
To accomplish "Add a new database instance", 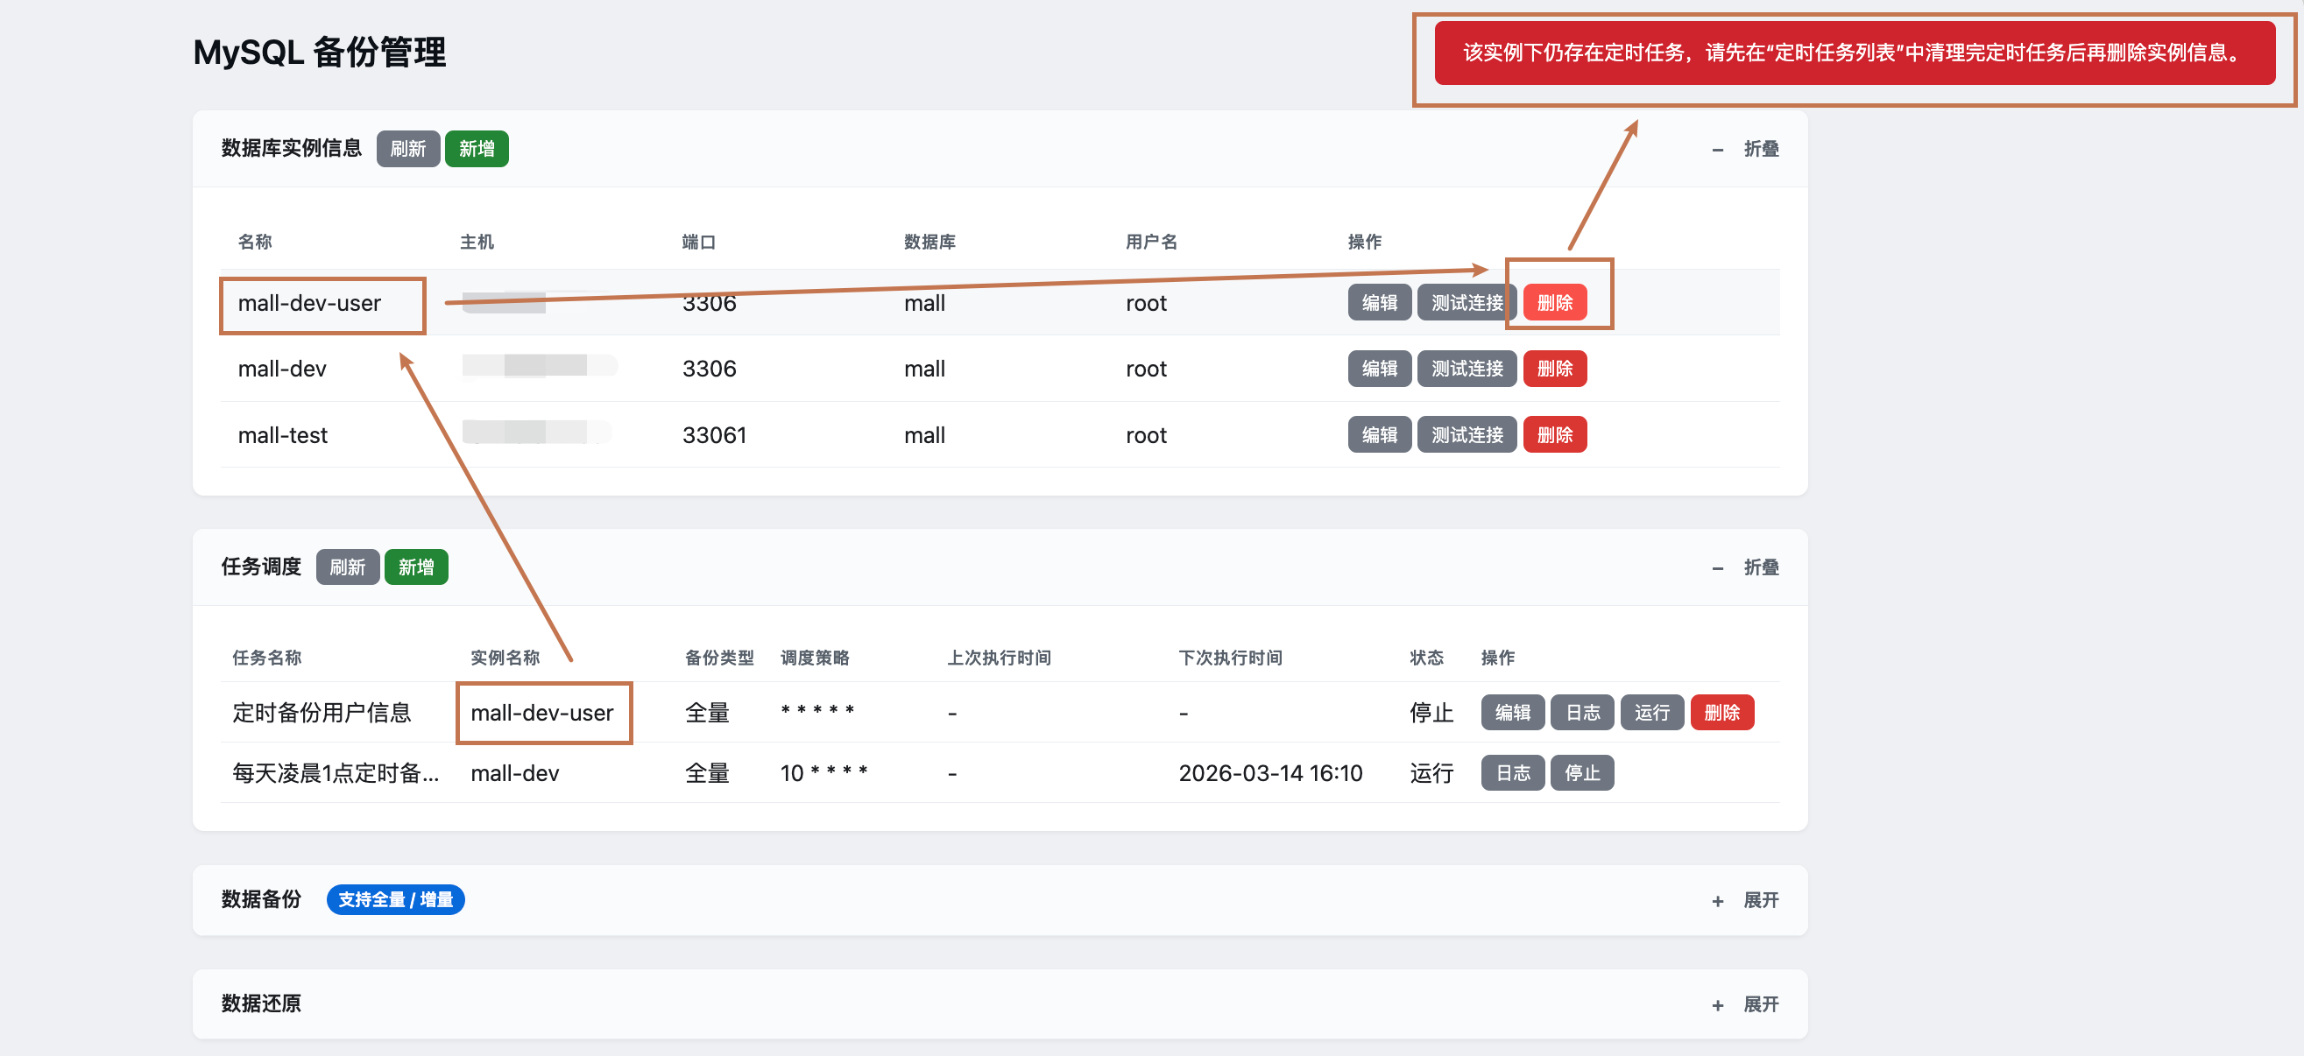I will click(x=476, y=150).
